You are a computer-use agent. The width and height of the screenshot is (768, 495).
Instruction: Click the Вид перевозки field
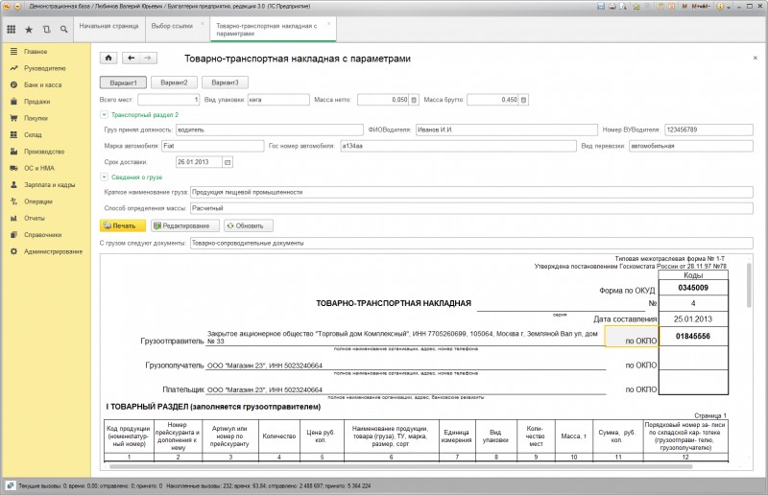click(691, 146)
